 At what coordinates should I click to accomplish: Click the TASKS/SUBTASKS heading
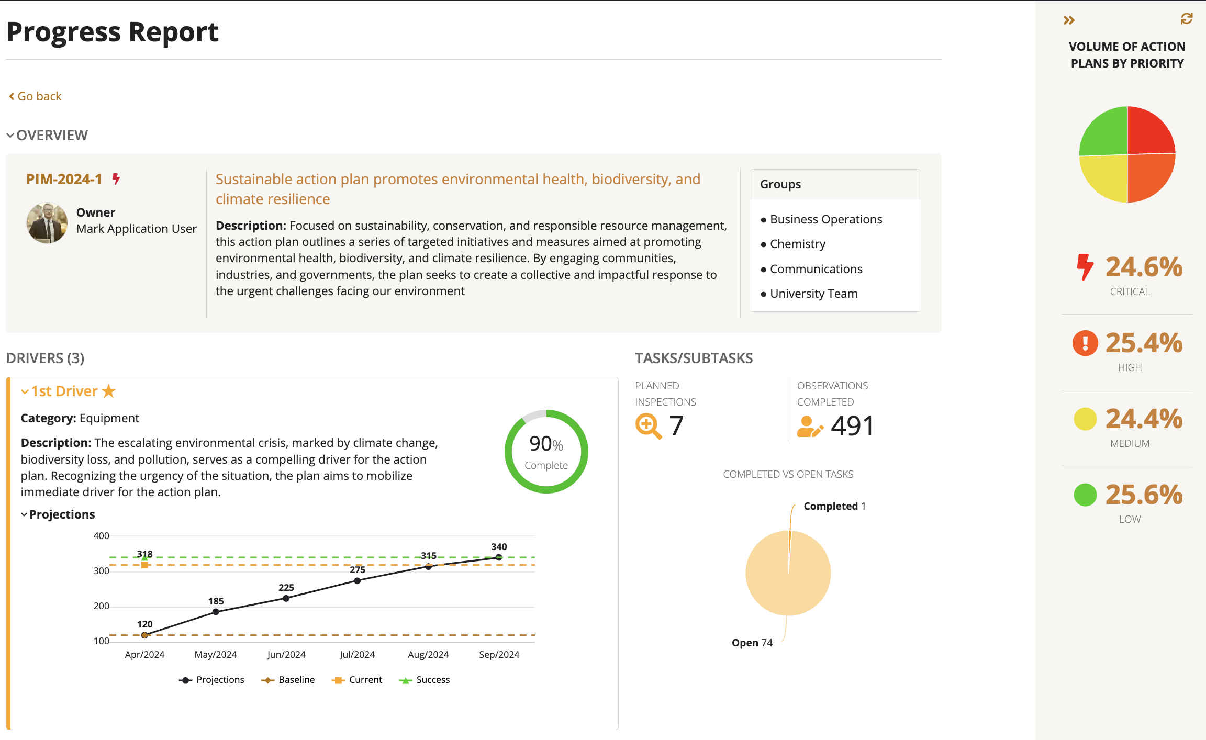694,358
